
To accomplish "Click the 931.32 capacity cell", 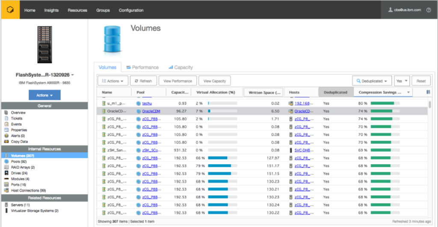I will click(180, 150).
